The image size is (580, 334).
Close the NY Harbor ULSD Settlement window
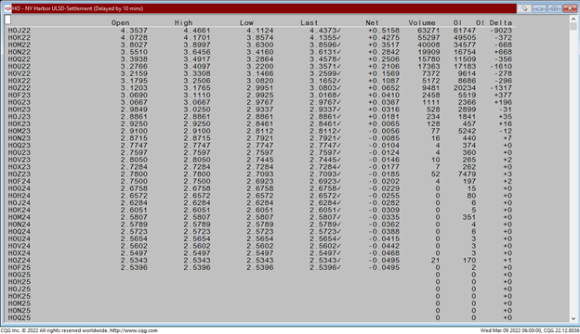[570, 8]
